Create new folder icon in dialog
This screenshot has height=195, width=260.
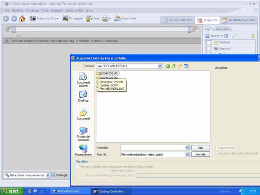(179, 66)
